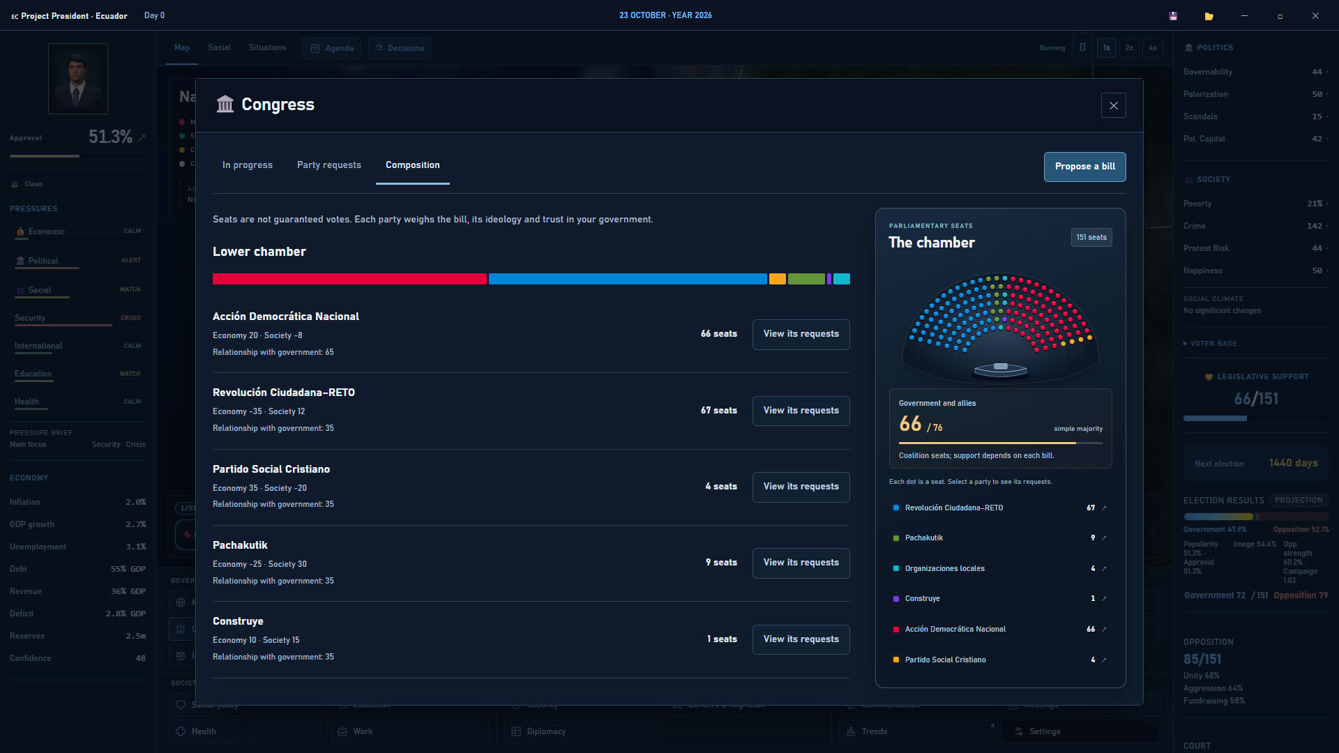
Task: Click the Propose a bill button
Action: pos(1084,167)
